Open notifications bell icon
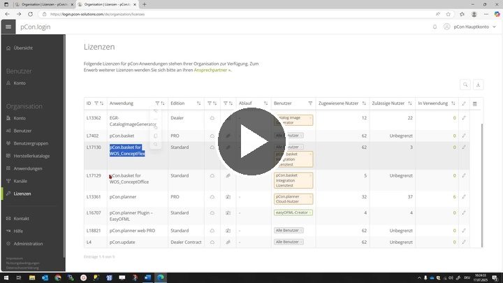This screenshot has height=283, width=503. click(435, 27)
